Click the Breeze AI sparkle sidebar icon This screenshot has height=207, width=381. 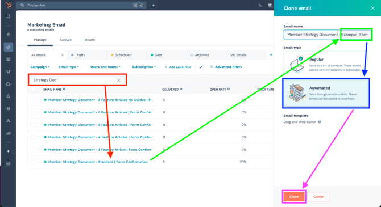click(x=9, y=151)
